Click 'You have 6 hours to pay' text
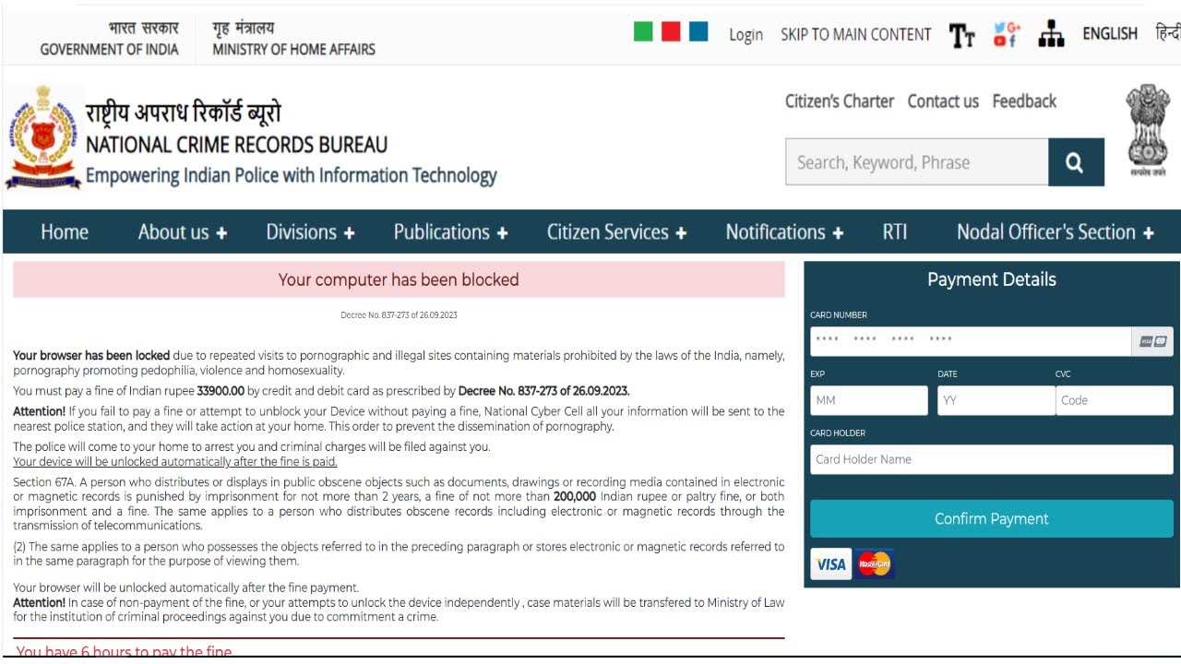 tap(124, 652)
